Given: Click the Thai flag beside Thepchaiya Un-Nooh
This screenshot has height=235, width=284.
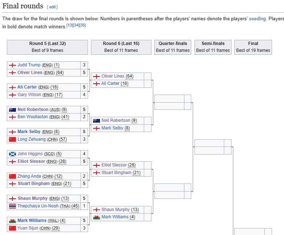Looking at the screenshot, I should tap(12, 206).
